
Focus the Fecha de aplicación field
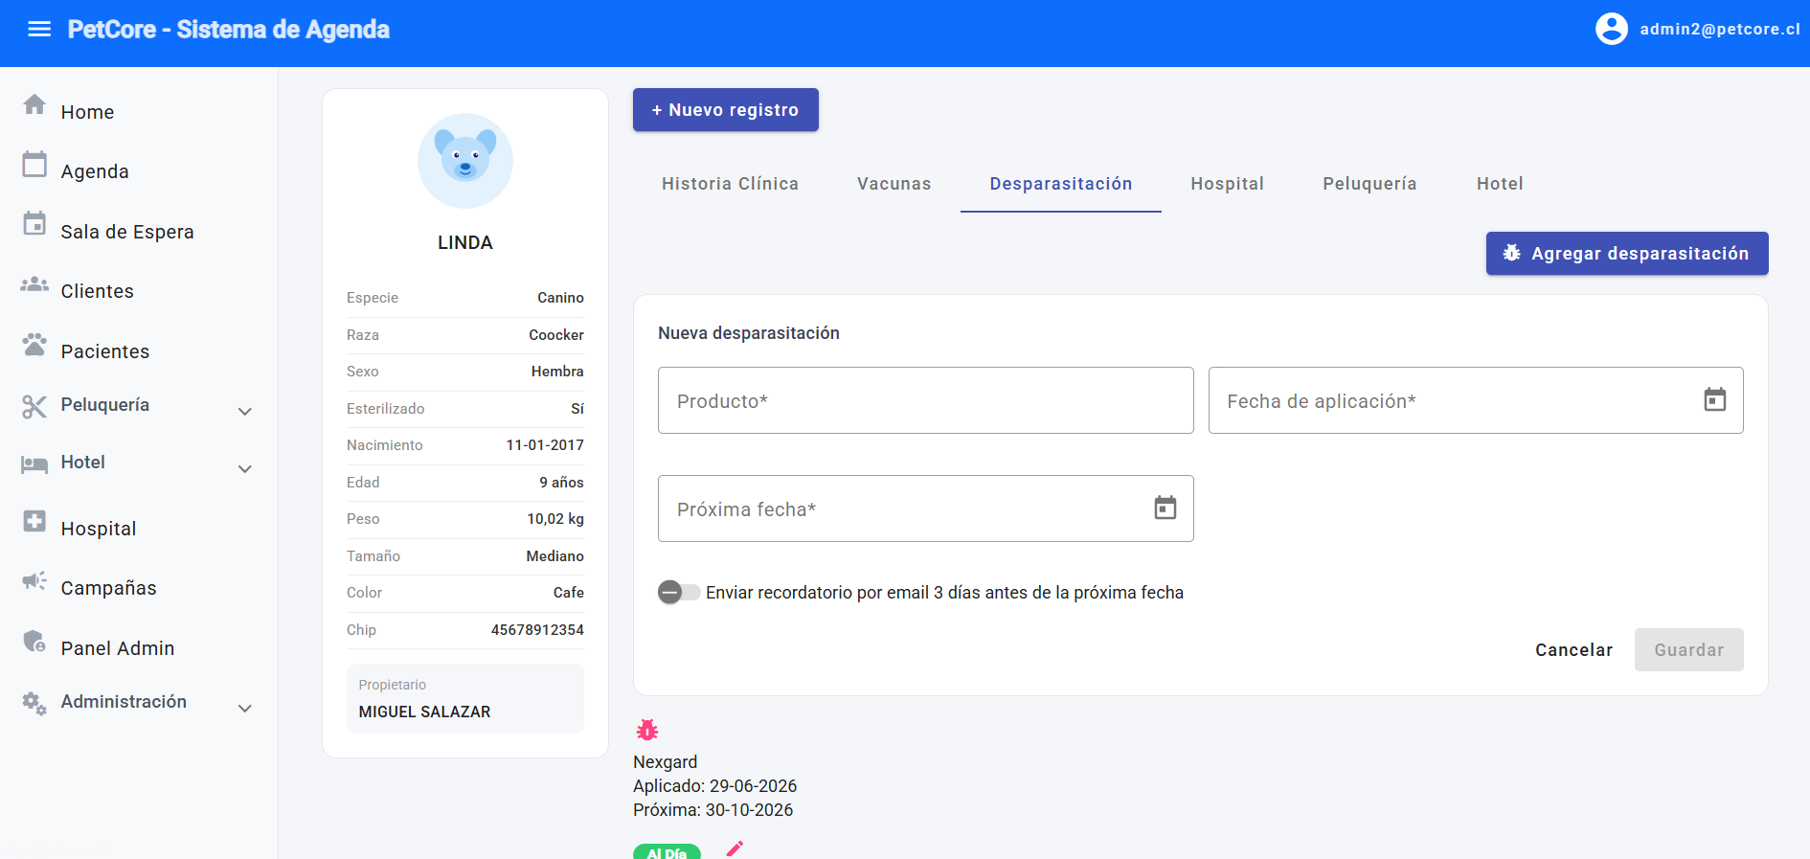pyautogui.click(x=1476, y=400)
